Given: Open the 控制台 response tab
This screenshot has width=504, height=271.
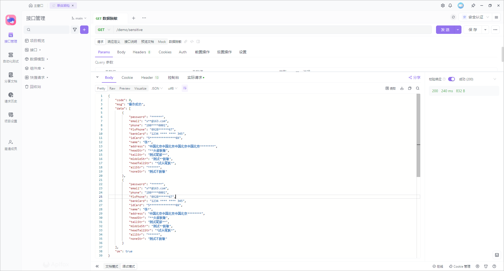Looking at the screenshot, I should [x=173, y=78].
